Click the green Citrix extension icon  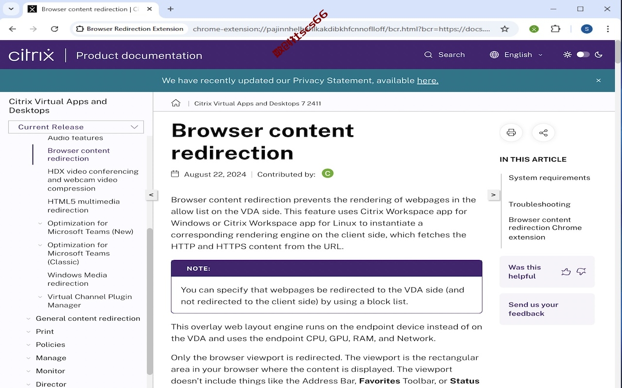click(534, 29)
